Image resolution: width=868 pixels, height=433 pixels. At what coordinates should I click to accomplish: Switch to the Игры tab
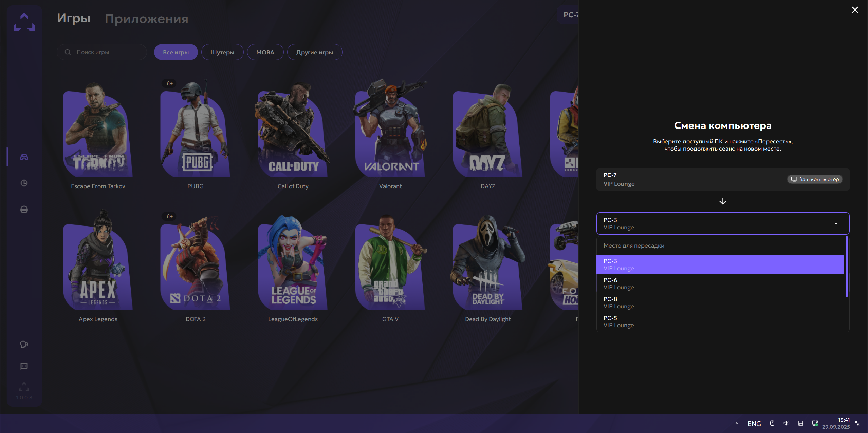74,18
